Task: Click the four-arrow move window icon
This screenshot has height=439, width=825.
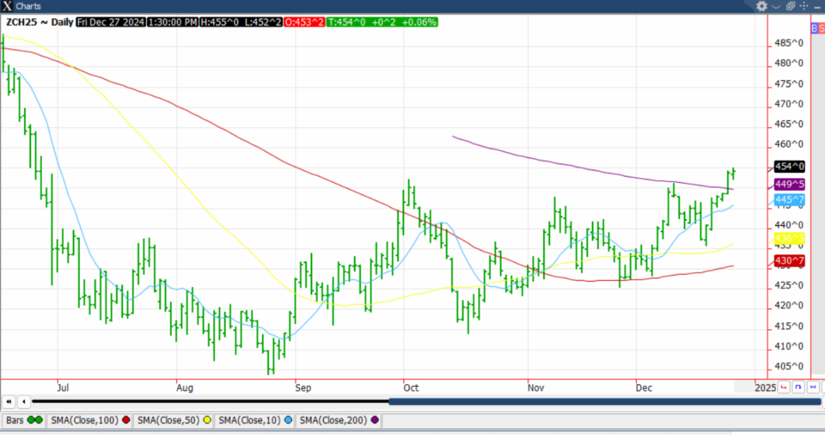Action: 805,6
